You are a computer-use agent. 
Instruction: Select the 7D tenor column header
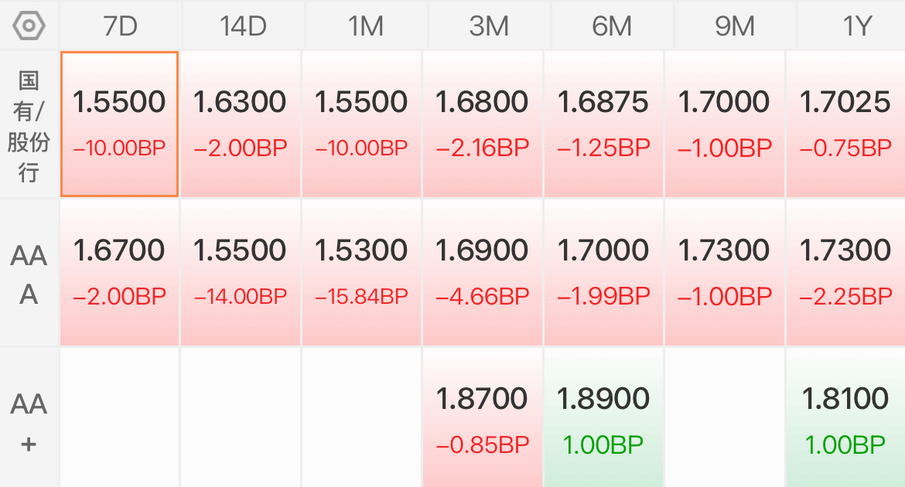(120, 26)
